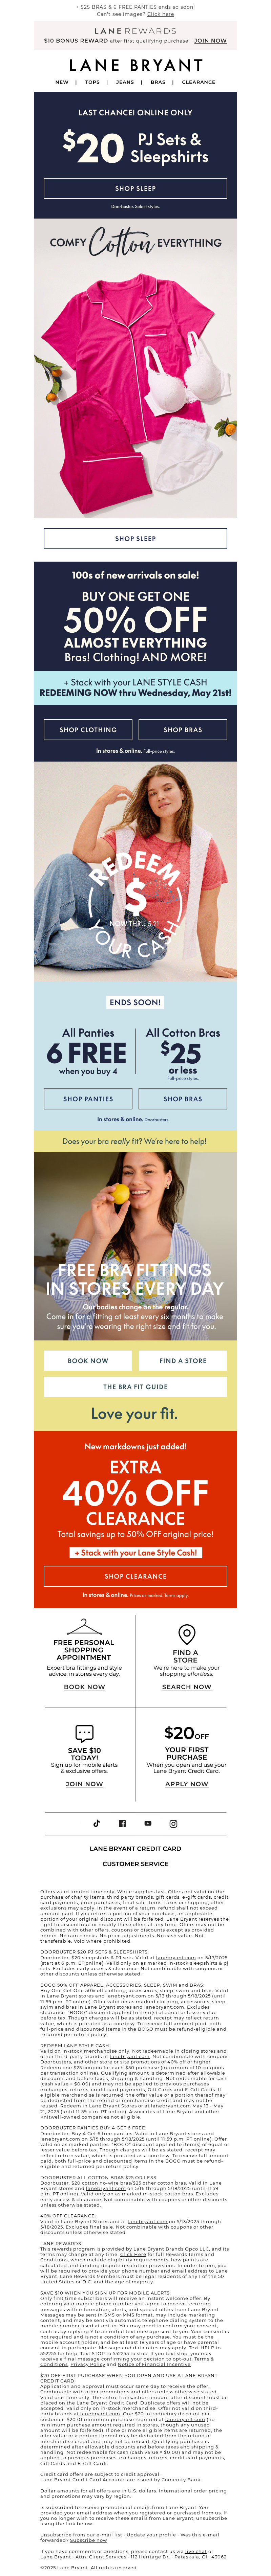Click the chat bubble mobile alerts icon
The image size is (271, 2576).
(x=84, y=1733)
